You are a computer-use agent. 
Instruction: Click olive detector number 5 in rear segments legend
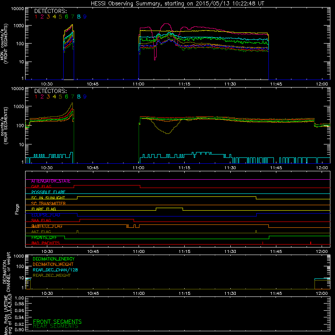tap(60, 97)
